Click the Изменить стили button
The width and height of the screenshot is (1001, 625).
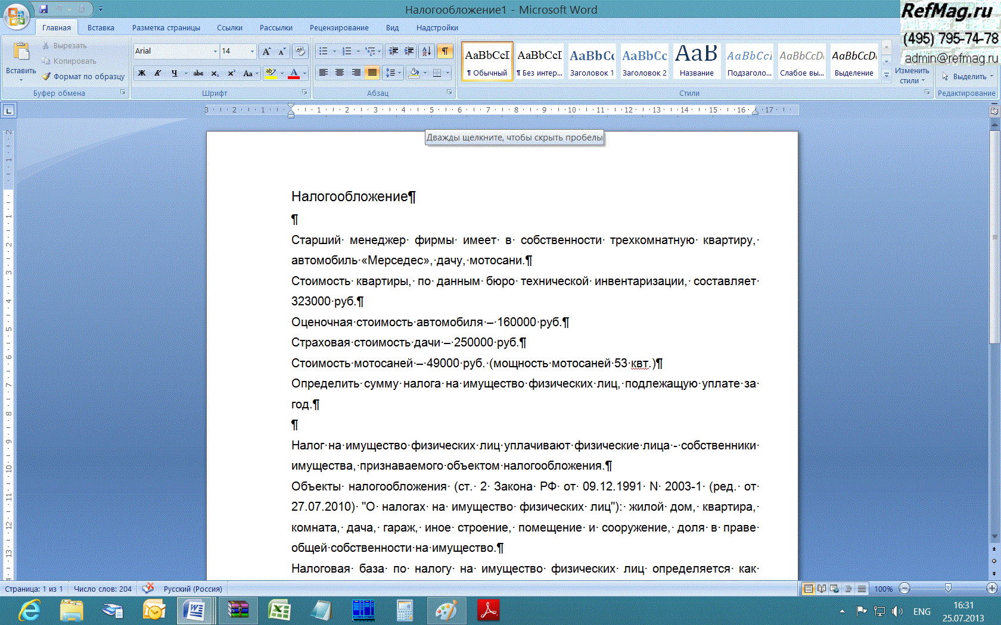tap(912, 74)
